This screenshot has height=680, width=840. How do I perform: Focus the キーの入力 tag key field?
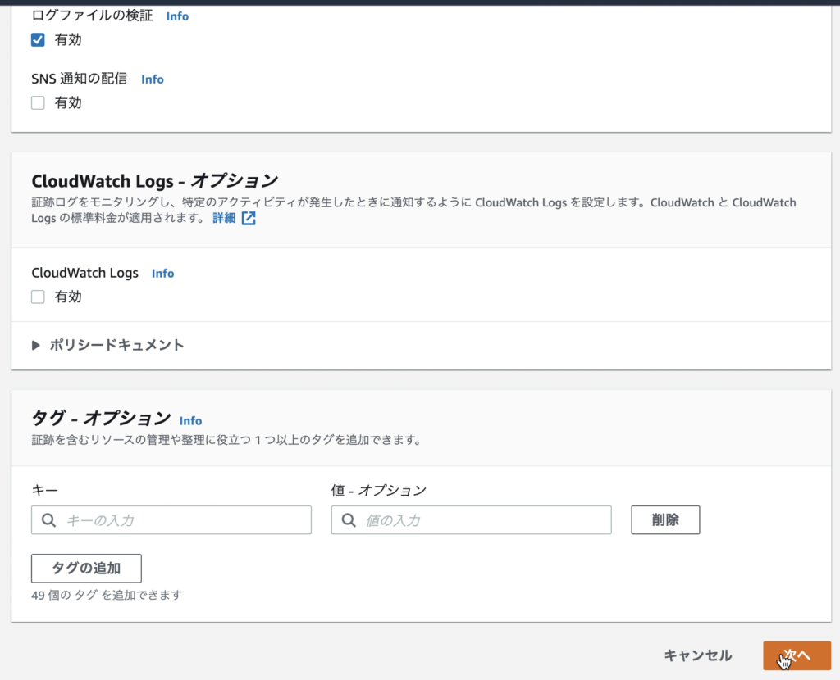pos(171,520)
